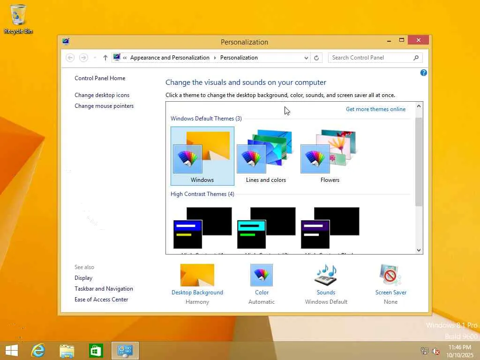Open the network tray icon
This screenshot has width=480, height=360.
click(x=424, y=351)
